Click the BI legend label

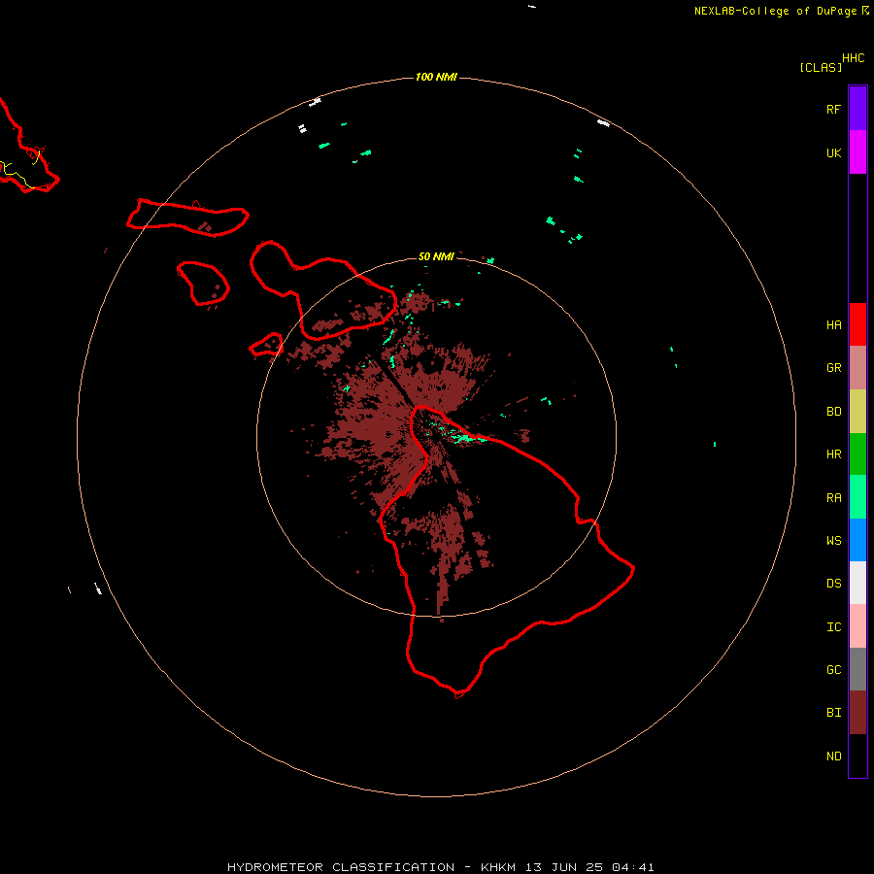834,713
